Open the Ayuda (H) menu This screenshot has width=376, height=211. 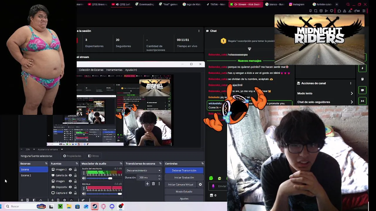(131, 70)
